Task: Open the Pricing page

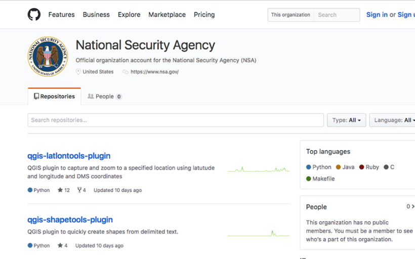Action: pyautogui.click(x=204, y=15)
